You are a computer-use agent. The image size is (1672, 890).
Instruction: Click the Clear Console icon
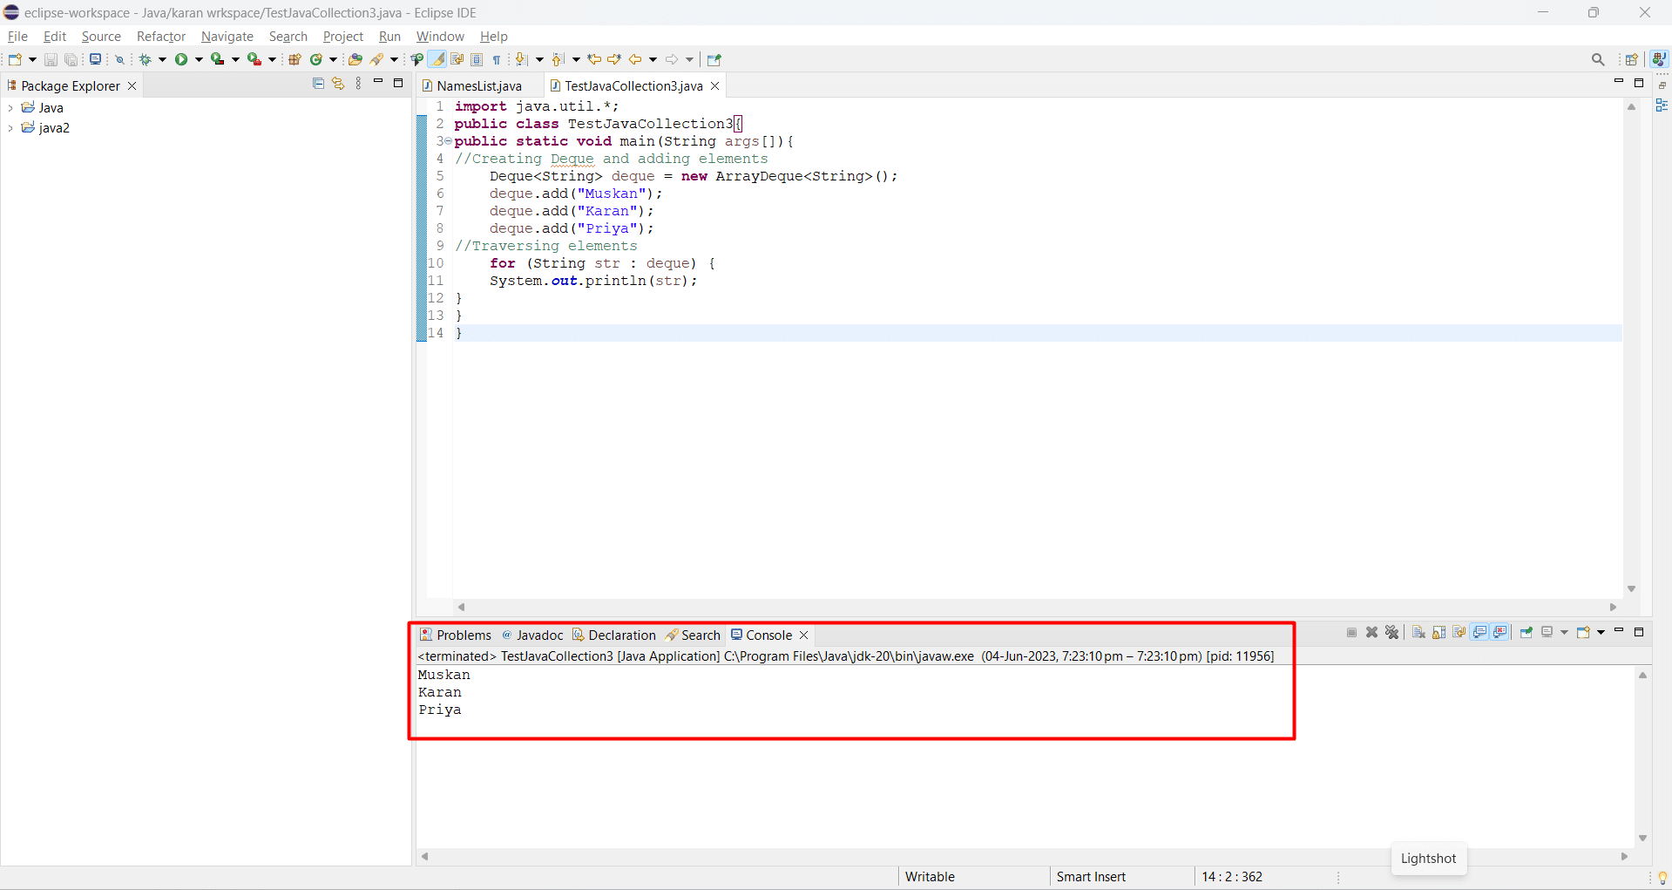(x=1418, y=632)
